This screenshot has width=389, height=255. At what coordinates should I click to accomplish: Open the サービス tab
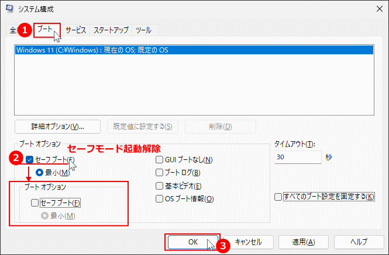[75, 30]
